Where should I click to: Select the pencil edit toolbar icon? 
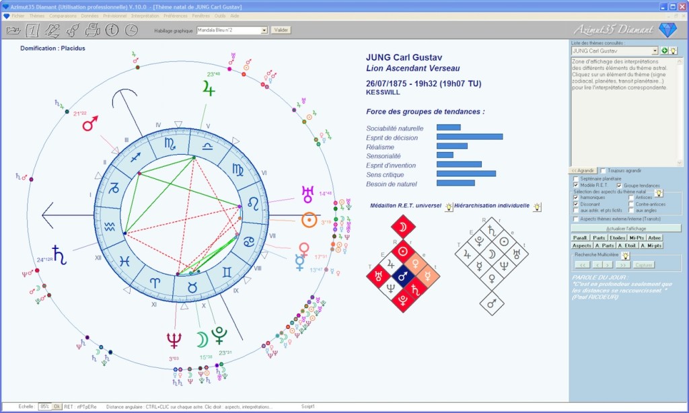(x=52, y=30)
